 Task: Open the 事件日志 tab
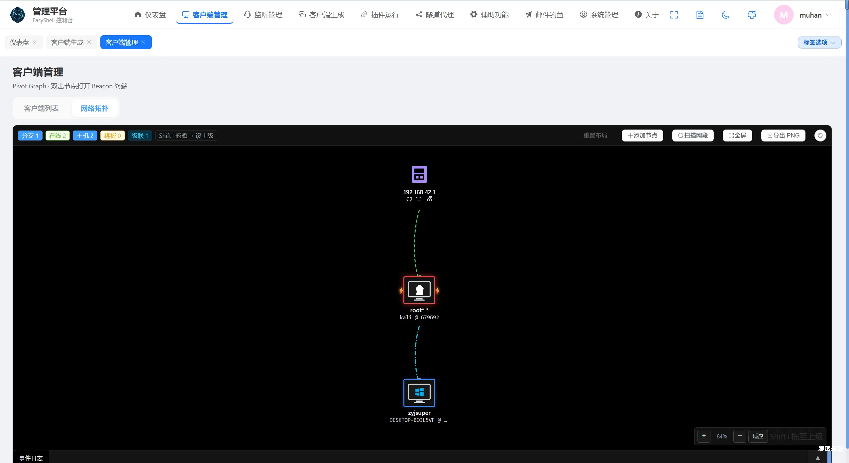[x=31, y=458]
